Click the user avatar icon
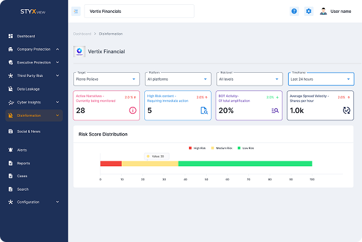This screenshot has width=362, height=242. (323, 11)
